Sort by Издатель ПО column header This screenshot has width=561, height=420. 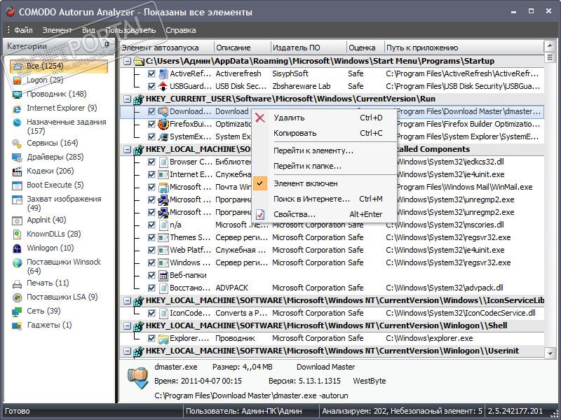tap(309, 48)
